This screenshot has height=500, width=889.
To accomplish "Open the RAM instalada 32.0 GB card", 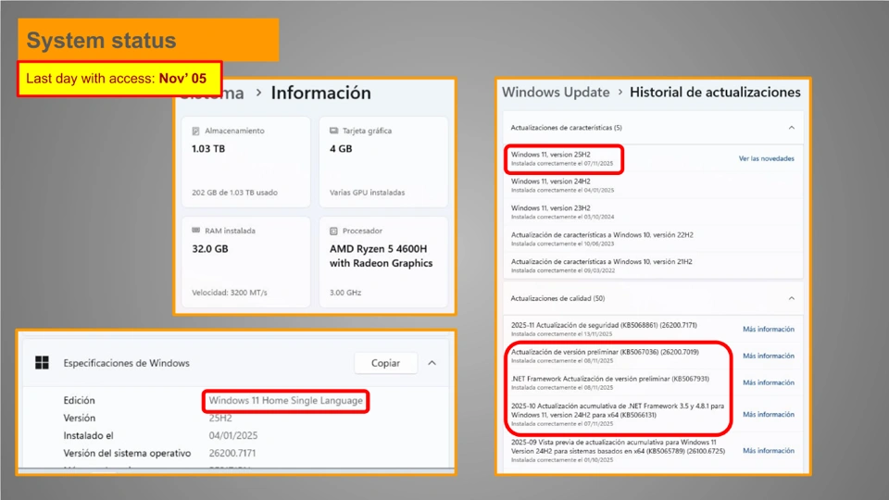I will 246,262.
